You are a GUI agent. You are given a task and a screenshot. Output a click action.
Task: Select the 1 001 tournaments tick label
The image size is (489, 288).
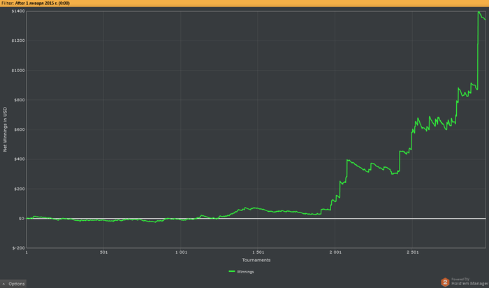pyautogui.click(x=181, y=252)
